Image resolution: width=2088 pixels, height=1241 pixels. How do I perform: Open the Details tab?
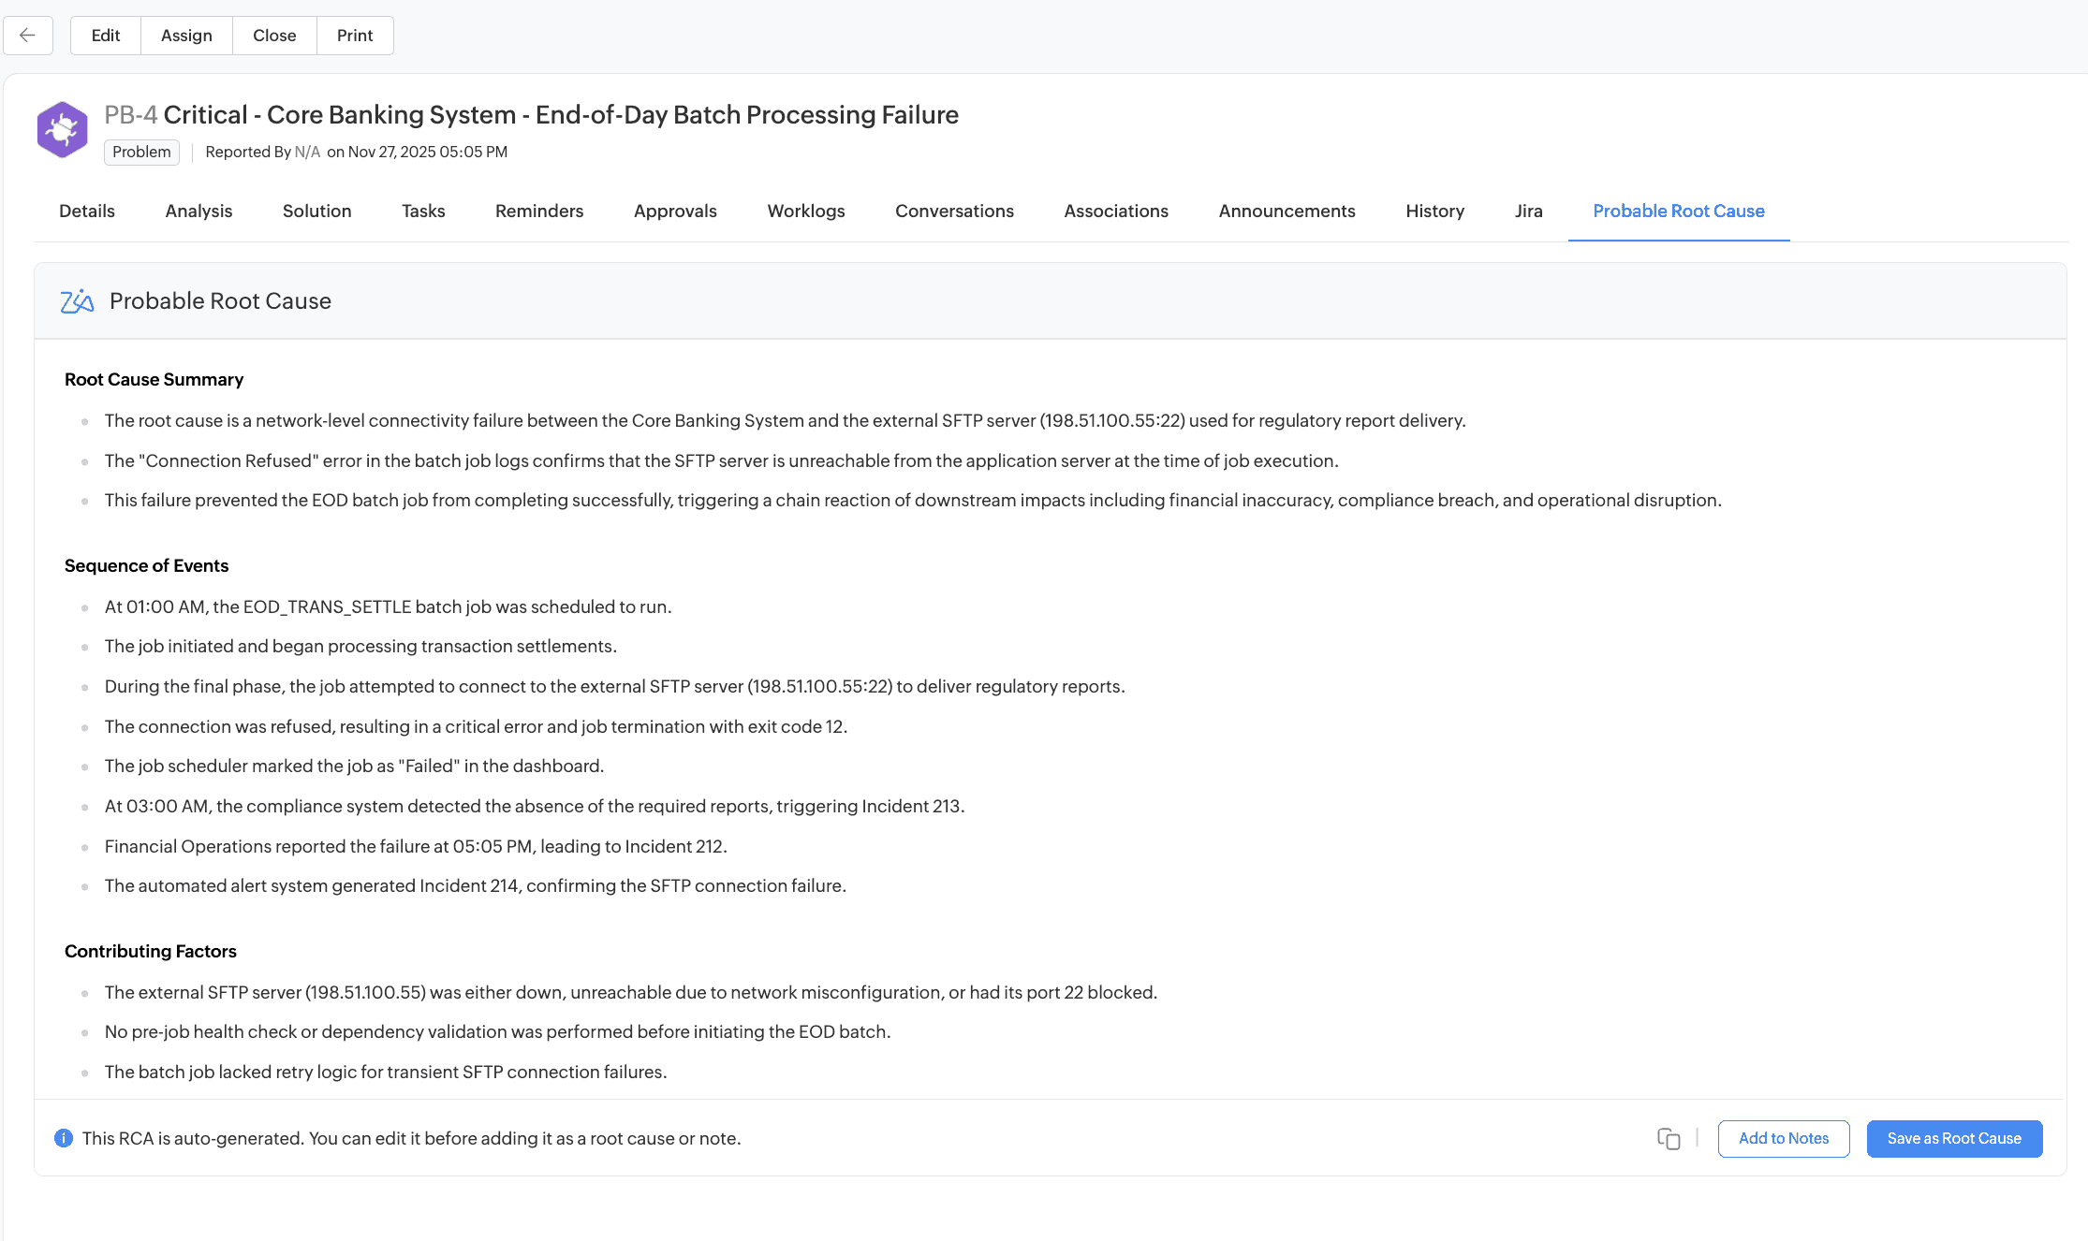point(86,211)
